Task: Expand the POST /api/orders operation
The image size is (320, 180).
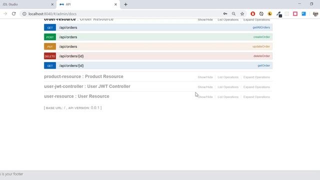Action: pos(158,37)
